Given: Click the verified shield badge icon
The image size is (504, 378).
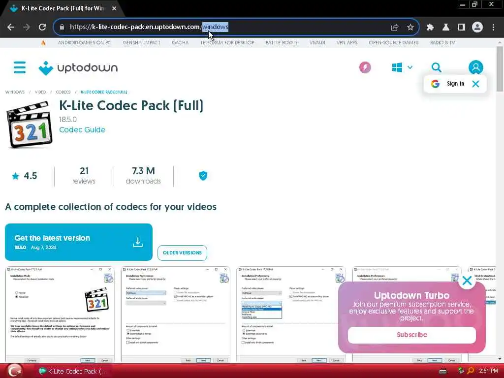Looking at the screenshot, I should pyautogui.click(x=203, y=176).
